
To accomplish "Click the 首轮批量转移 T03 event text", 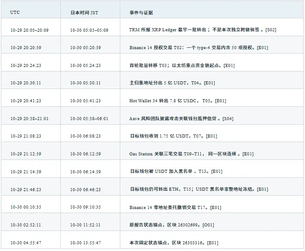I will click(x=182, y=66).
